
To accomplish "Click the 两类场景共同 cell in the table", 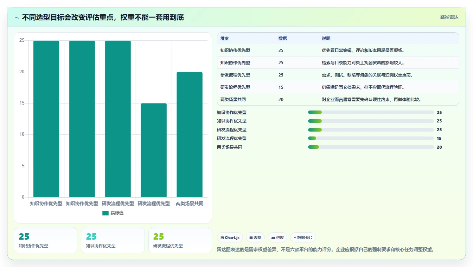I will [x=233, y=100].
